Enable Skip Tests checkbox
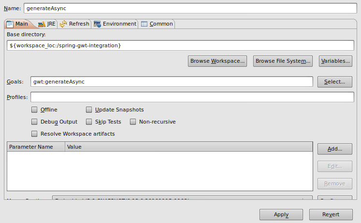 (89, 122)
